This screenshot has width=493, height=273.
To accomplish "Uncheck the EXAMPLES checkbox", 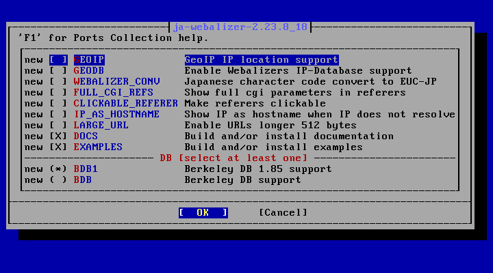I will 58,147.
